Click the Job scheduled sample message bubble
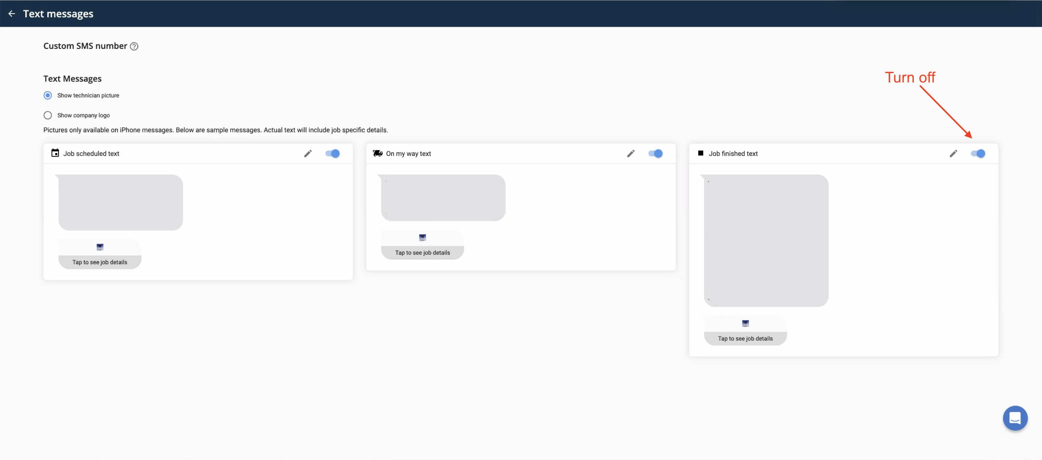 pyautogui.click(x=120, y=202)
